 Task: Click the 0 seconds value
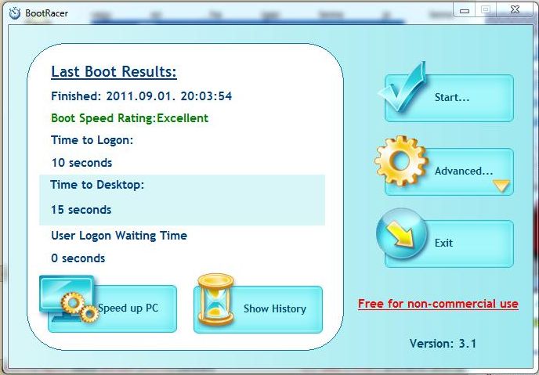click(78, 258)
